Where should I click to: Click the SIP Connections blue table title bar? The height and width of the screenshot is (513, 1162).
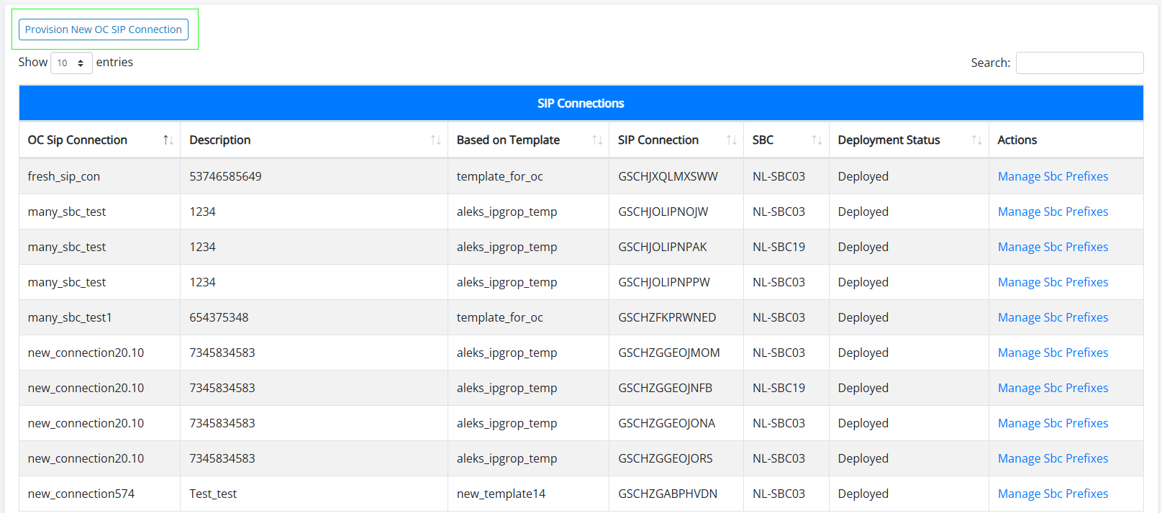[581, 104]
